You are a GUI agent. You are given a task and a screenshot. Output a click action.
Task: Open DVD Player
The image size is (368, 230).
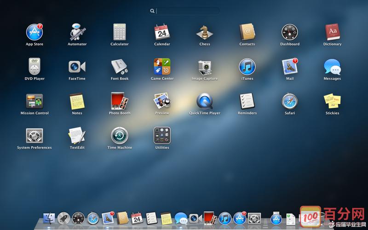click(34, 66)
